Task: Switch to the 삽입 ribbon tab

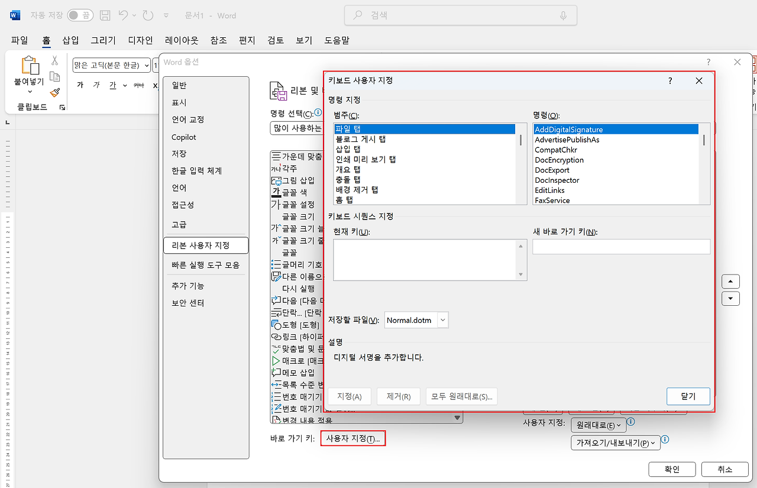Action: (x=70, y=40)
